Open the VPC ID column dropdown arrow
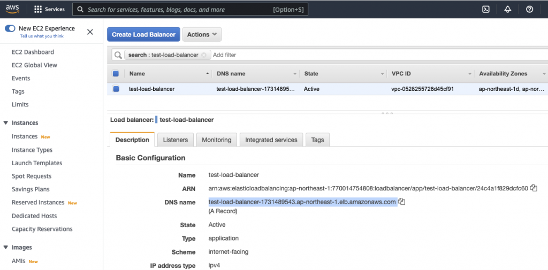Viewport: 548px width, 270px height. click(470, 74)
